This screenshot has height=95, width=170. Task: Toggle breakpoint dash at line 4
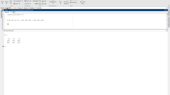point(4,20)
